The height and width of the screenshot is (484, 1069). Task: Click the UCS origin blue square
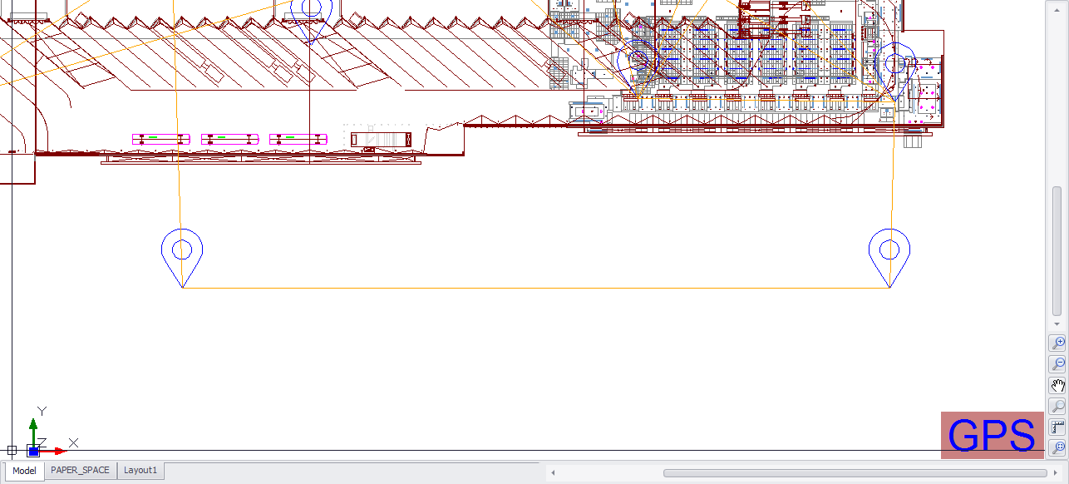[x=33, y=451]
